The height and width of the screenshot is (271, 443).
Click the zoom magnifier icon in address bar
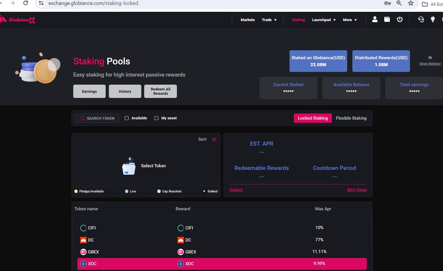point(399,3)
